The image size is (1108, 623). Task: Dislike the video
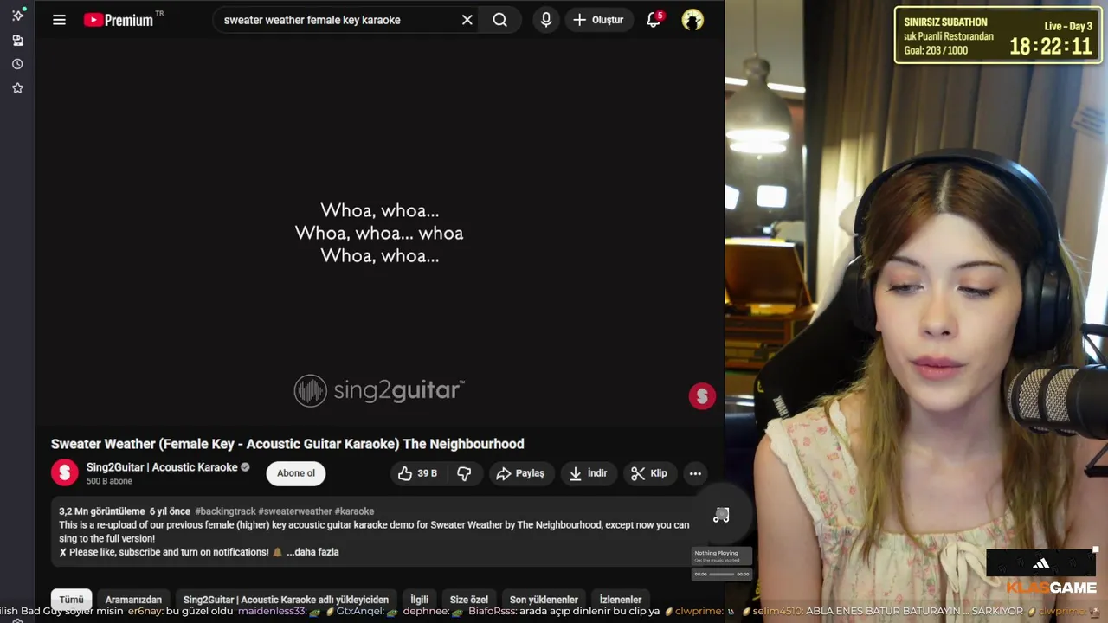pyautogui.click(x=465, y=473)
